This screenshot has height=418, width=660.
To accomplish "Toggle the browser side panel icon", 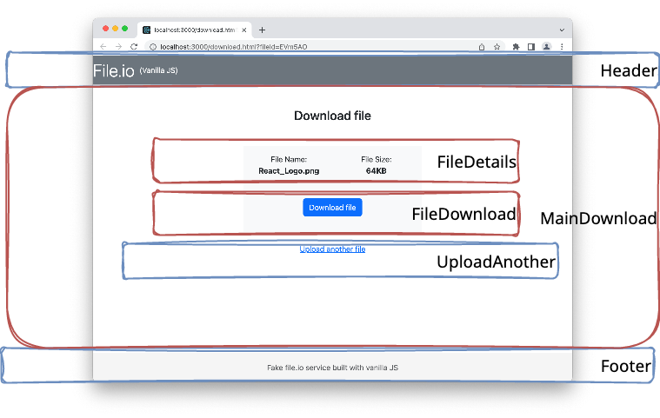I will 530,46.
